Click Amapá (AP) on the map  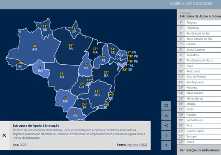[74, 30]
